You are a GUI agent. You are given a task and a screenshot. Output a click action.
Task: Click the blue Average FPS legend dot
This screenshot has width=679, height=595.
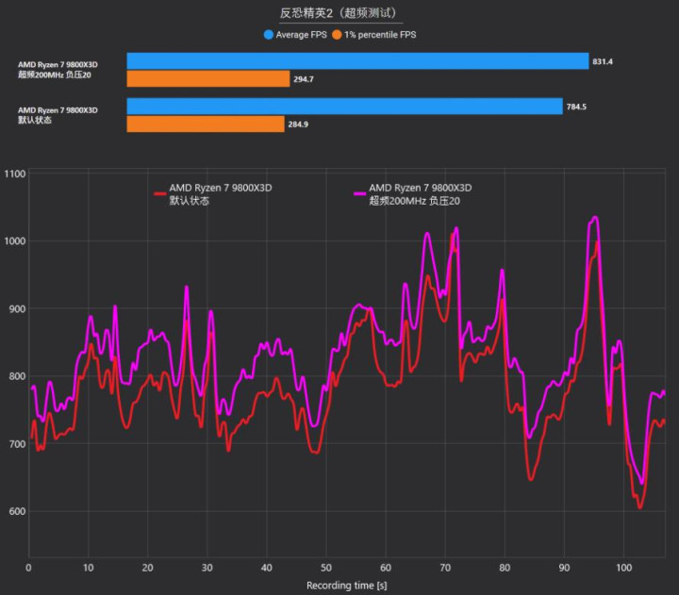click(x=269, y=35)
